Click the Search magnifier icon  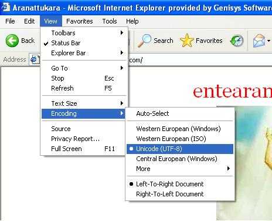[x=144, y=41]
